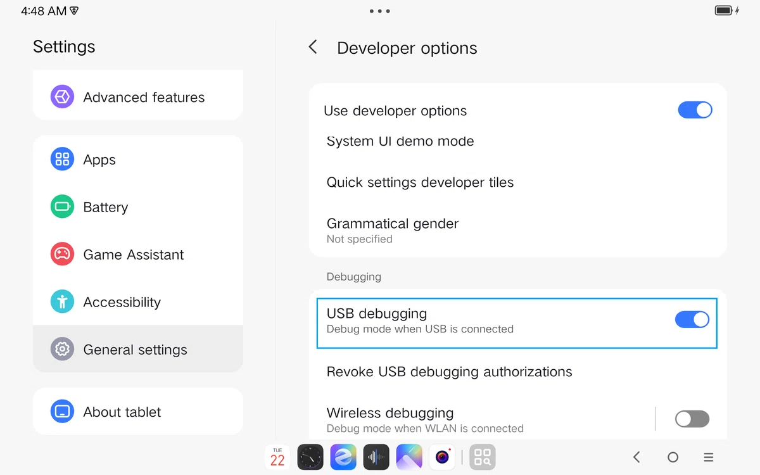Screen dimensions: 760x475
Task: Tap the red Game Assistant controller icon
Action: point(62,254)
